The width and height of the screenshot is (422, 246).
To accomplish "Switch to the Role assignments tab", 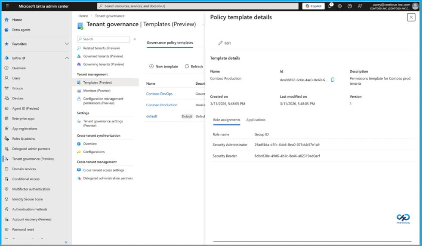I will coord(227,120).
